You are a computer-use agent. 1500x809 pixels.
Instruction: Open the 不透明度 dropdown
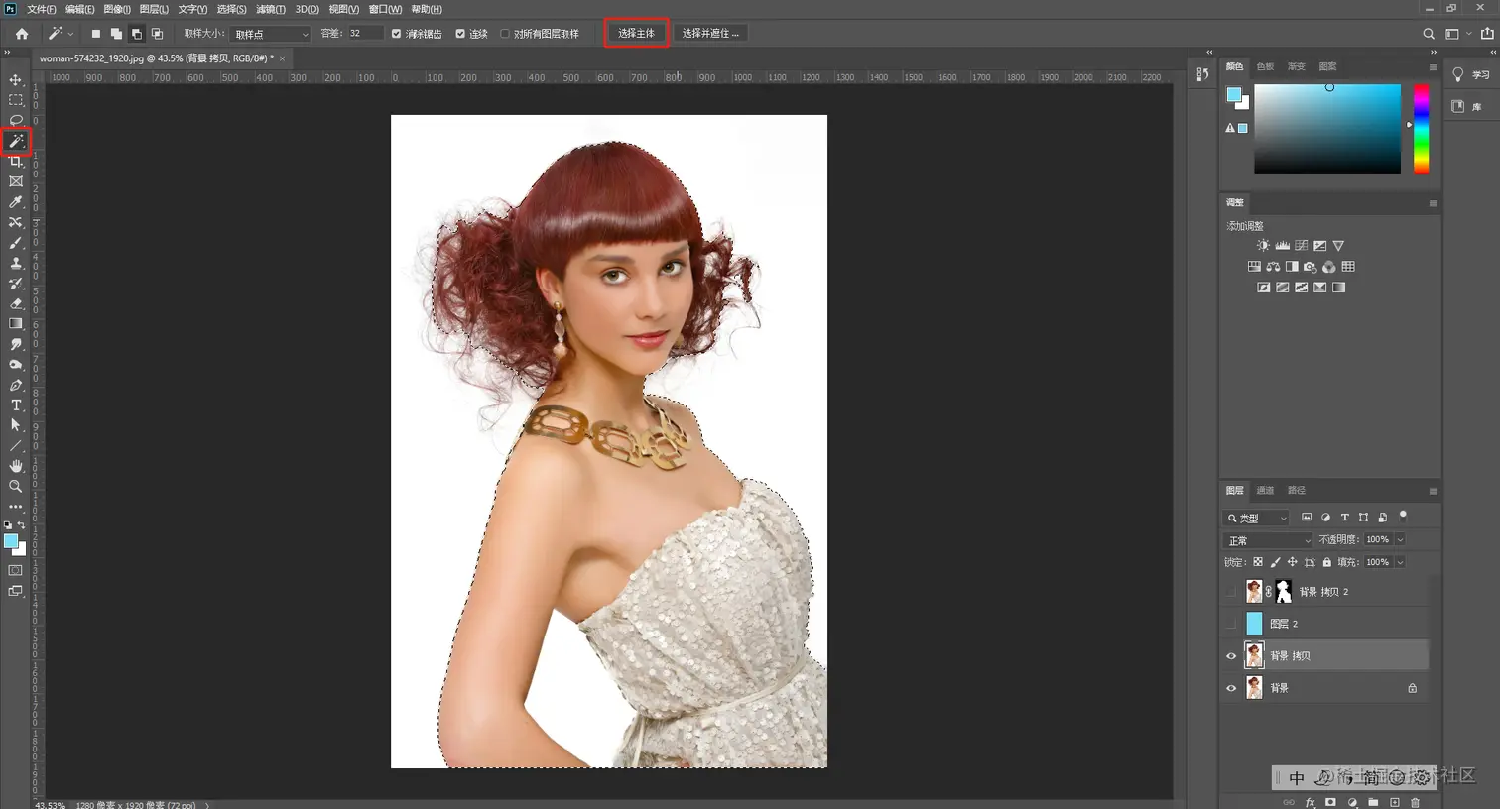pos(1400,539)
